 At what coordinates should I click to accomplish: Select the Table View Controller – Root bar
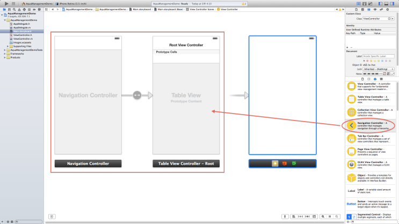coord(186,163)
